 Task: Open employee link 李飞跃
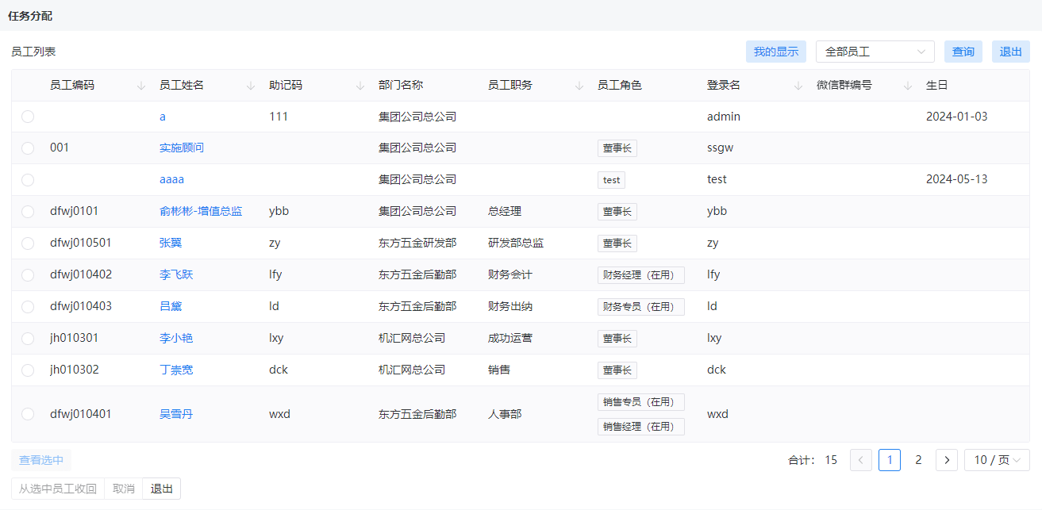point(176,275)
